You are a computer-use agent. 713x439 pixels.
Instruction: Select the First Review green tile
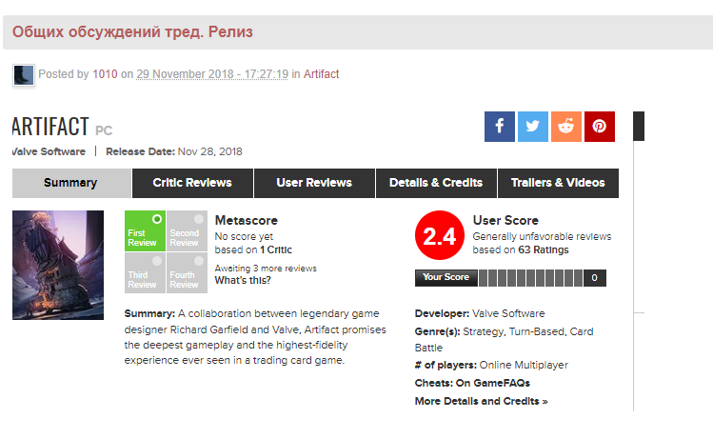click(x=145, y=230)
